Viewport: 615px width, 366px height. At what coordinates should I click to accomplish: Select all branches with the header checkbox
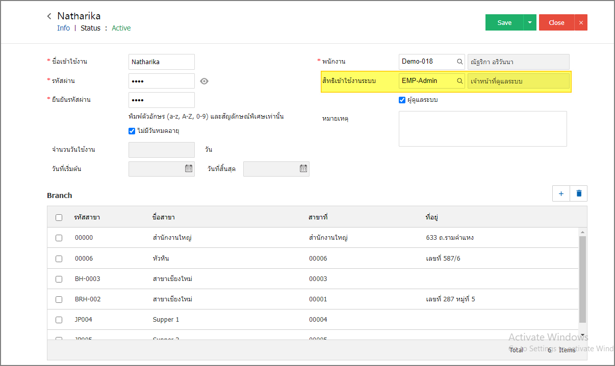coord(59,217)
